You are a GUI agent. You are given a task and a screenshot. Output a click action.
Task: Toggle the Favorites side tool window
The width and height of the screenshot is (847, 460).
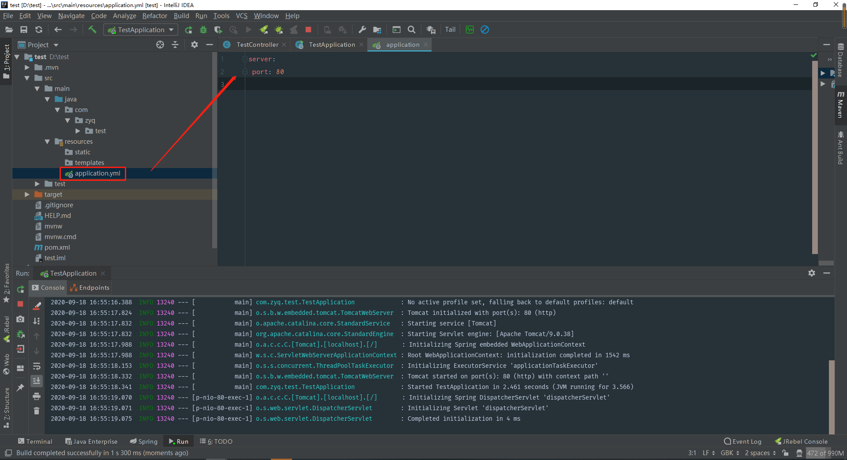click(6, 283)
